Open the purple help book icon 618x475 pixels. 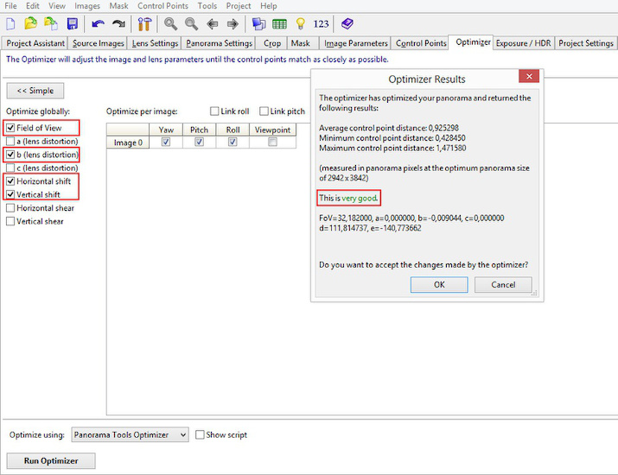click(347, 24)
